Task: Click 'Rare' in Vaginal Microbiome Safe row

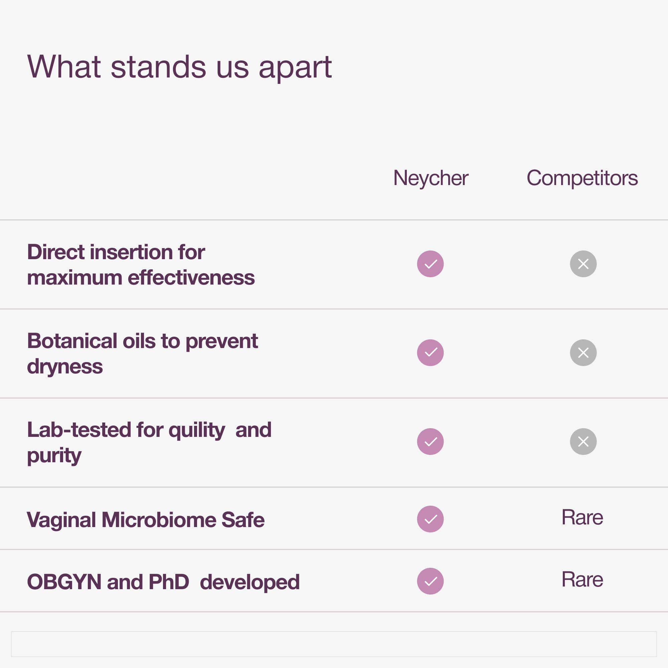Action: point(582,518)
